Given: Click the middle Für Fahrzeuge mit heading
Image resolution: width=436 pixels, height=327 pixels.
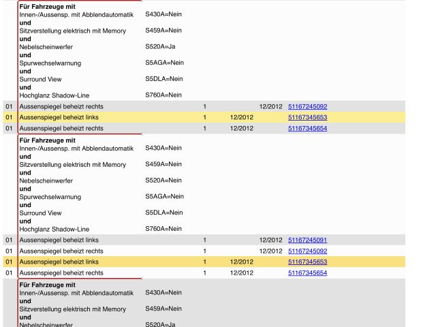Looking at the screenshot, I should (46, 140).
